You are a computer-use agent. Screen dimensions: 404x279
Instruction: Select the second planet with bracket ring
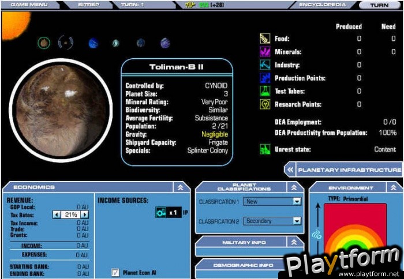(65, 43)
